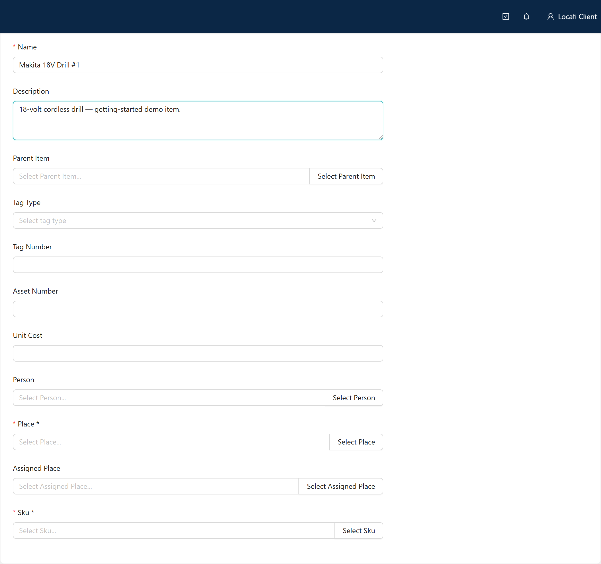Click the Tag Type dropdown chevron
The image size is (601, 564).
pyautogui.click(x=374, y=220)
